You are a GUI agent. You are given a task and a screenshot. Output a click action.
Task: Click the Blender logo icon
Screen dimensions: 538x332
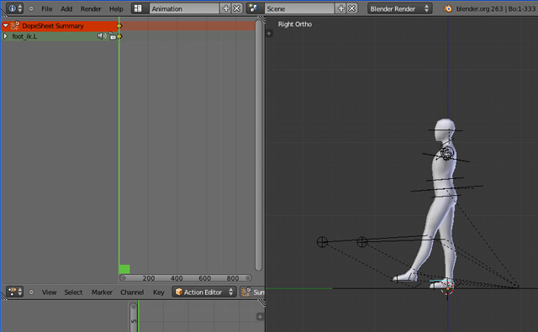coord(448,8)
